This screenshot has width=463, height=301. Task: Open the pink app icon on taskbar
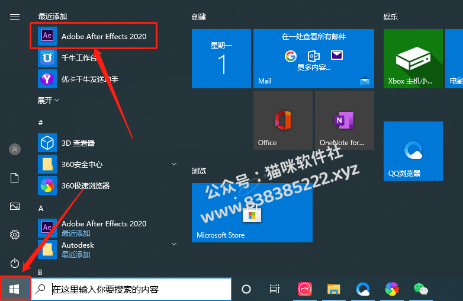click(x=305, y=289)
